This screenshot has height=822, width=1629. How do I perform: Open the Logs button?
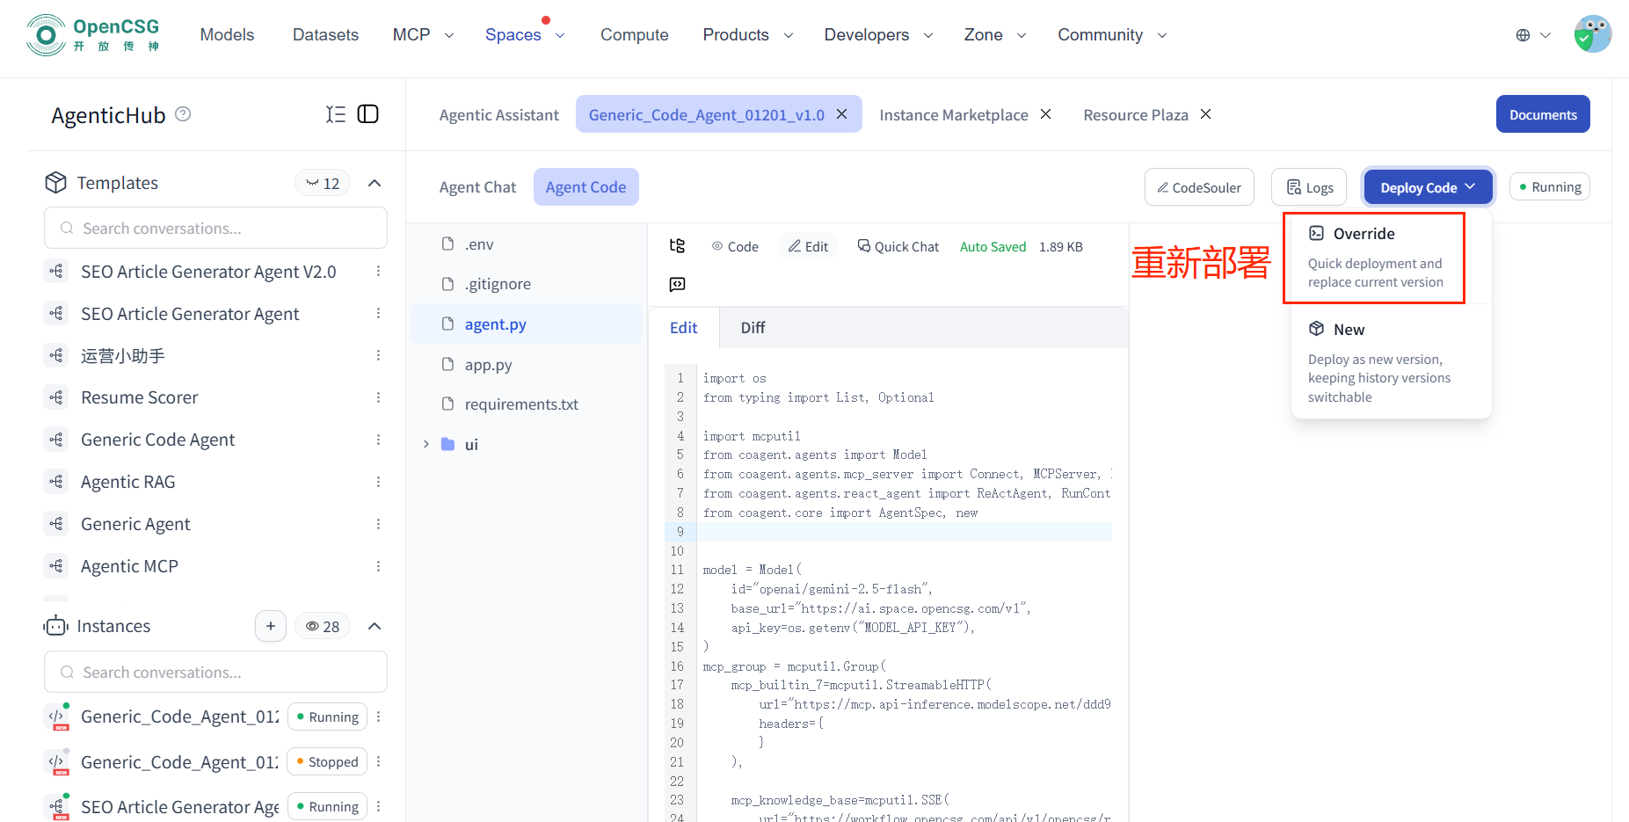click(1309, 187)
